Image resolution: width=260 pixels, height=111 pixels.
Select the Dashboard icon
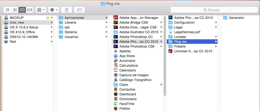tap(116, 94)
